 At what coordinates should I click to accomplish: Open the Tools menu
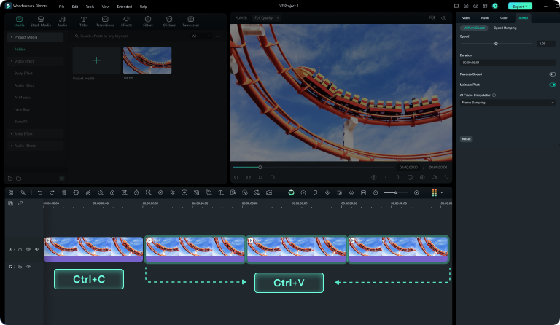pyautogui.click(x=90, y=7)
